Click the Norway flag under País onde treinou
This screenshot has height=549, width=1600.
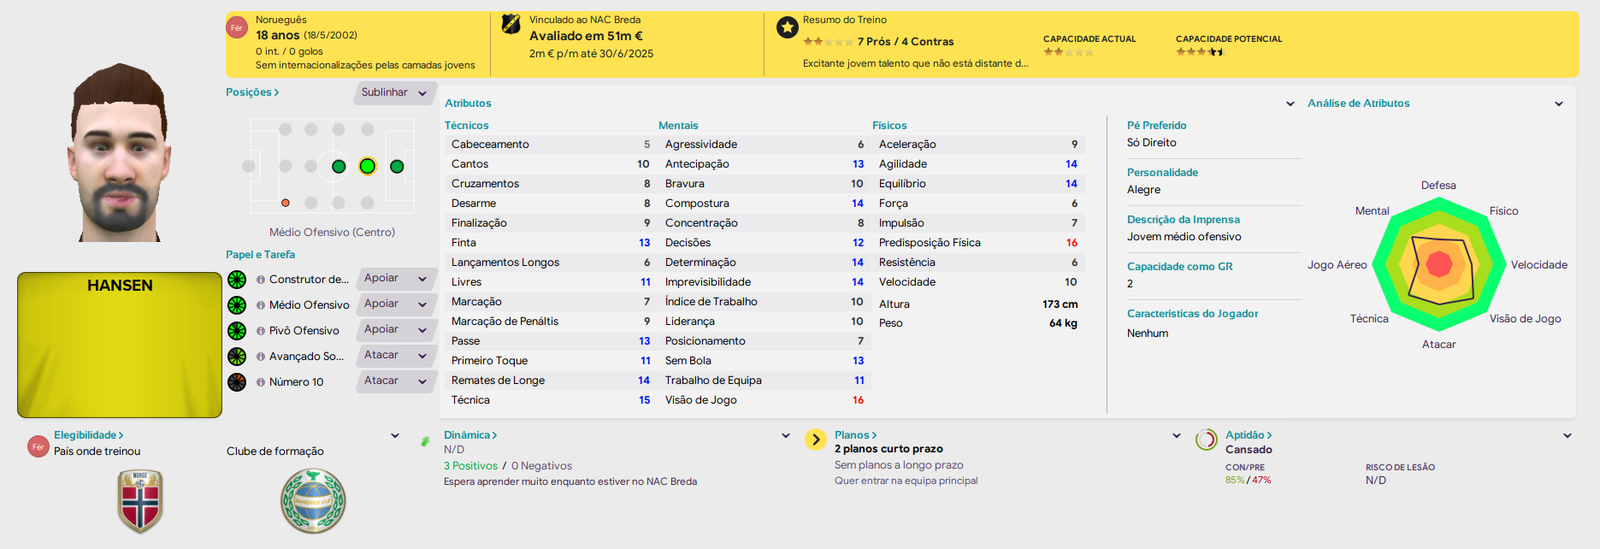click(x=142, y=500)
